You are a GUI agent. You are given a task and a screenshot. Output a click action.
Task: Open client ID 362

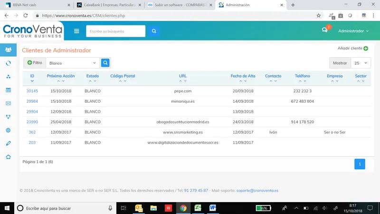pos(32,132)
